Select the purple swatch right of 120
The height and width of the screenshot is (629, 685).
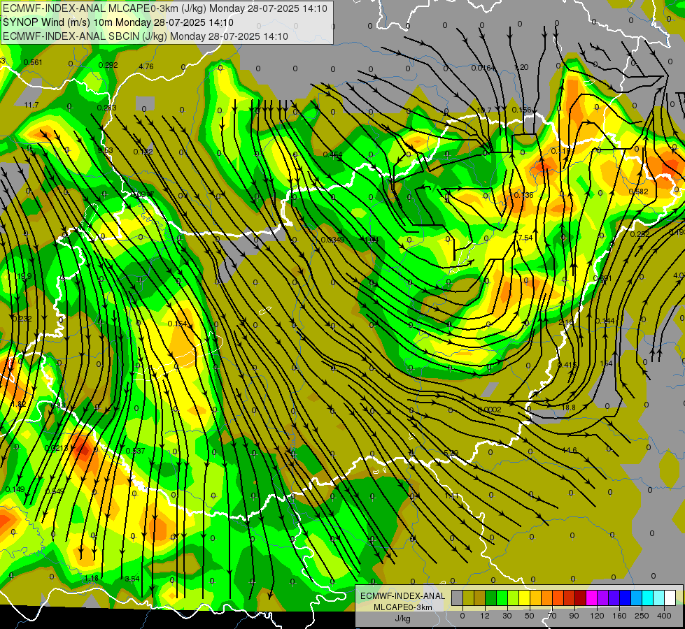(x=603, y=598)
